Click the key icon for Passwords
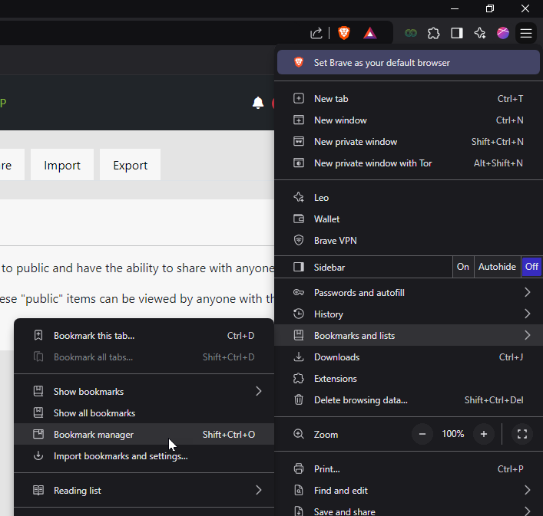Screen dimensions: 543x516 tap(299, 293)
